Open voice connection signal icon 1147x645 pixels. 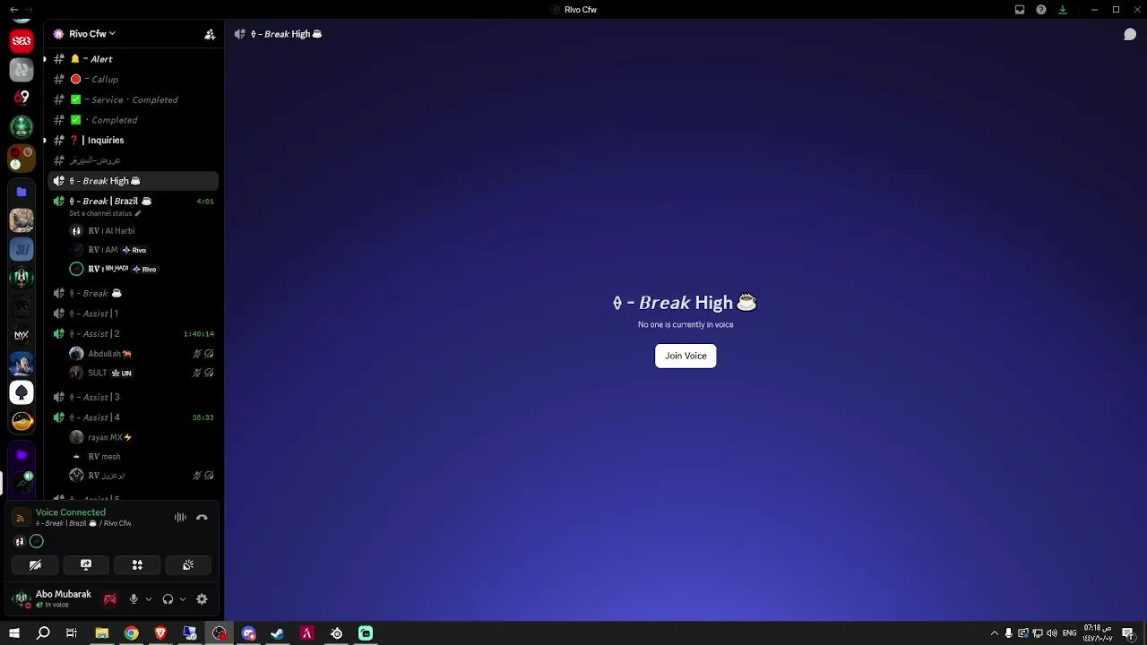tap(20, 518)
